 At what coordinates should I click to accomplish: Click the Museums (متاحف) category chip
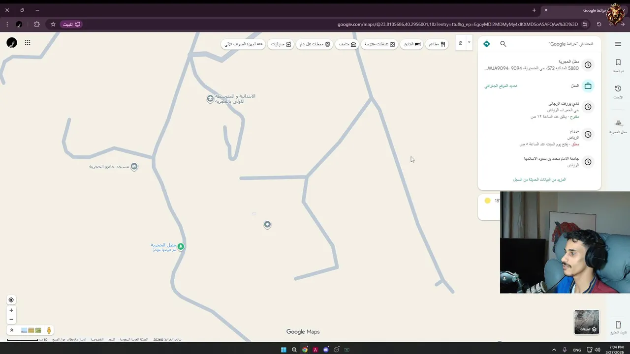tap(347, 44)
